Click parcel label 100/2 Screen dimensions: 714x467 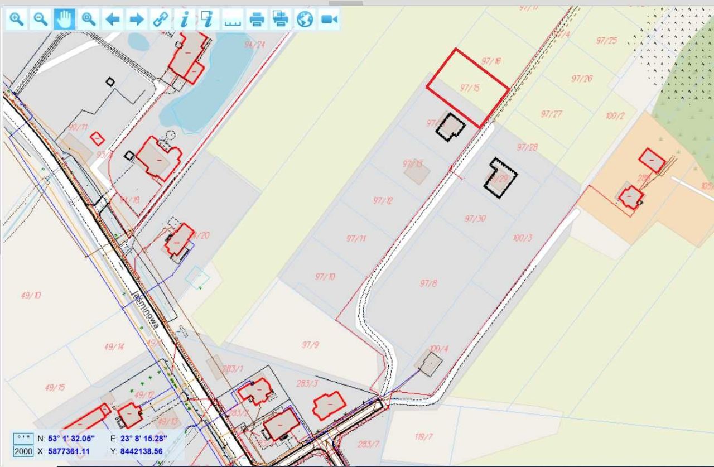click(x=615, y=116)
